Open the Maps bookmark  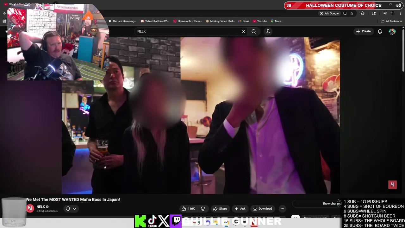click(x=276, y=21)
